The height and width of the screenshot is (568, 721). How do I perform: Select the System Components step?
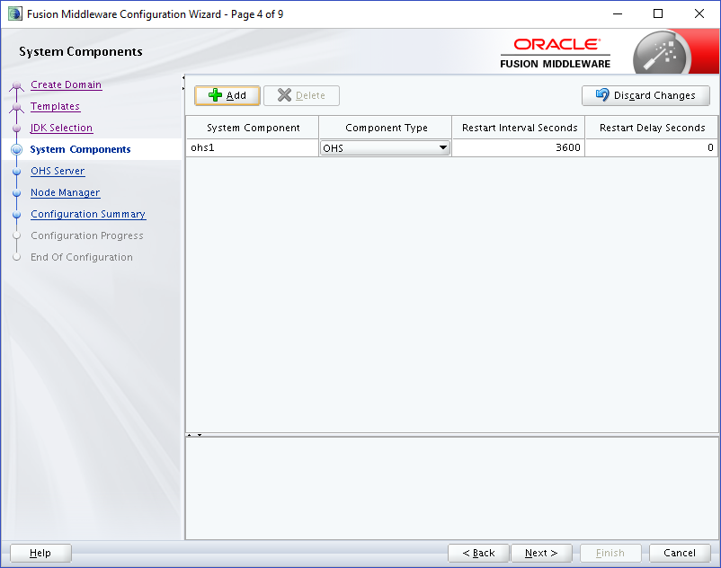(81, 149)
